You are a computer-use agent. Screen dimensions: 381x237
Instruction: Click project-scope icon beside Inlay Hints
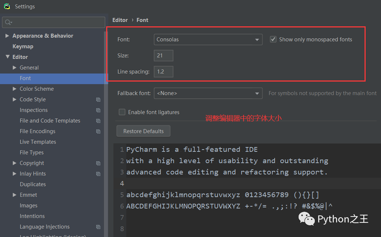click(98, 174)
